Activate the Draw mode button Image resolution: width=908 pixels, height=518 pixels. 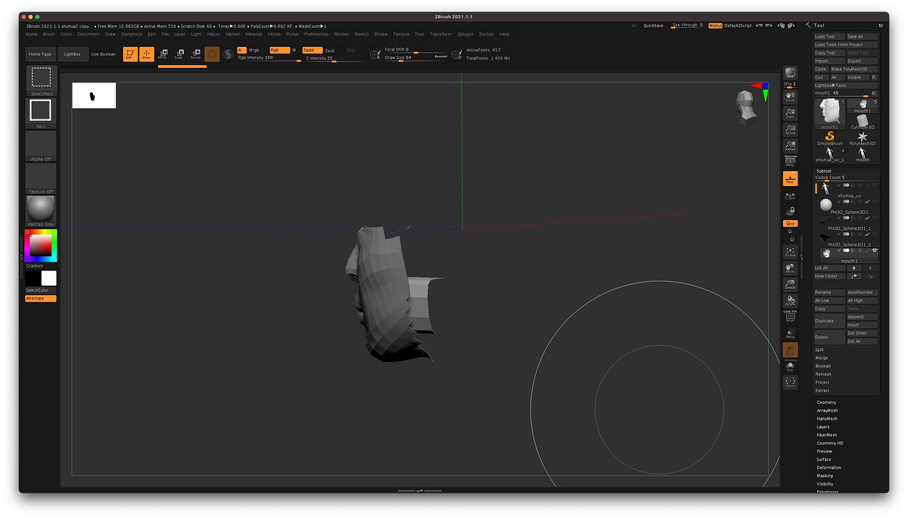147,54
